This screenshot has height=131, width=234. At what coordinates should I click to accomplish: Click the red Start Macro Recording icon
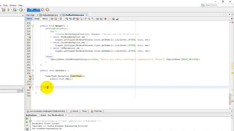(x=106, y=19)
